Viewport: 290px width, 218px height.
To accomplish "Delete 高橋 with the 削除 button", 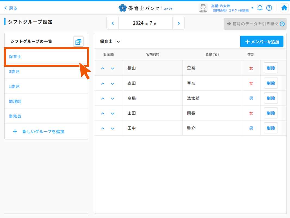I will [270, 98].
